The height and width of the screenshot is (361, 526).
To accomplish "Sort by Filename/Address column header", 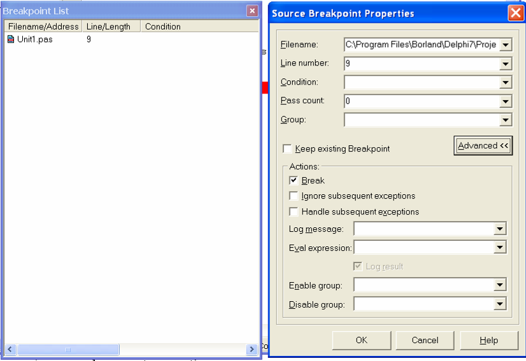I will pos(43,27).
